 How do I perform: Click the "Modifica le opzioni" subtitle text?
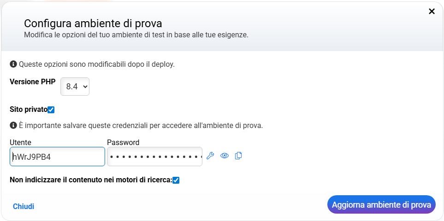[136, 35]
